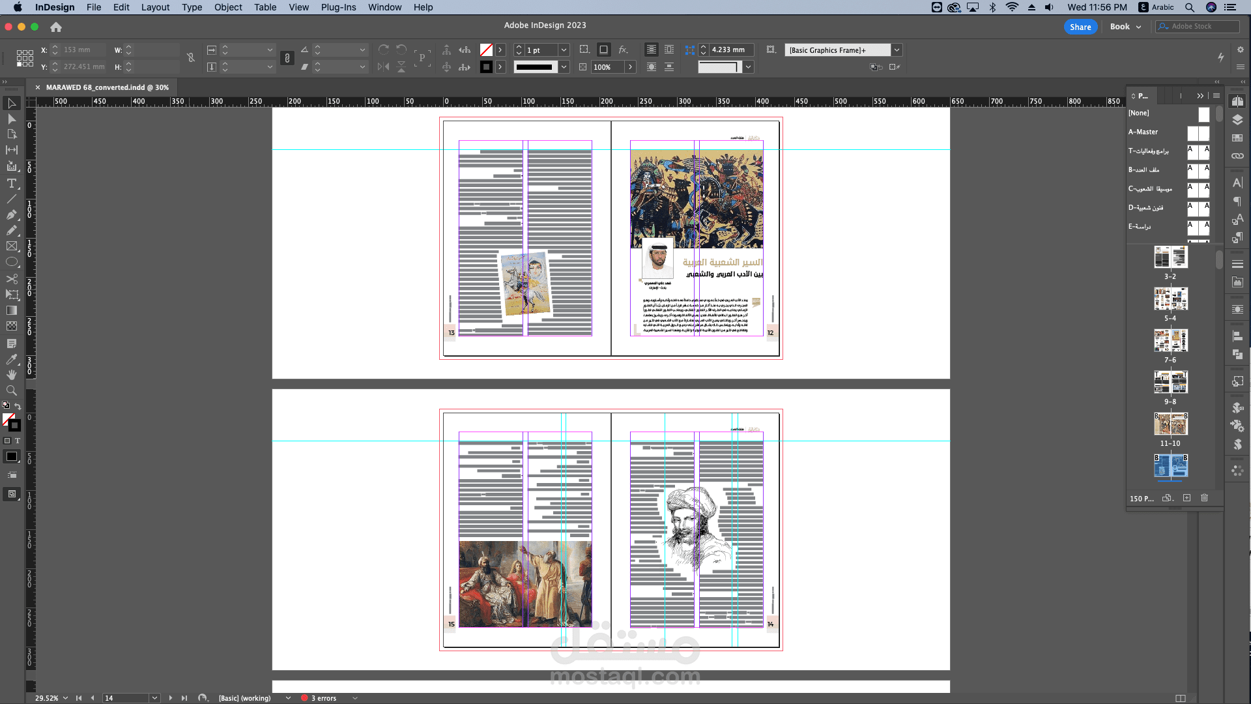Click the Gradient Swatch tool
Image resolution: width=1251 pixels, height=704 pixels.
click(12, 310)
